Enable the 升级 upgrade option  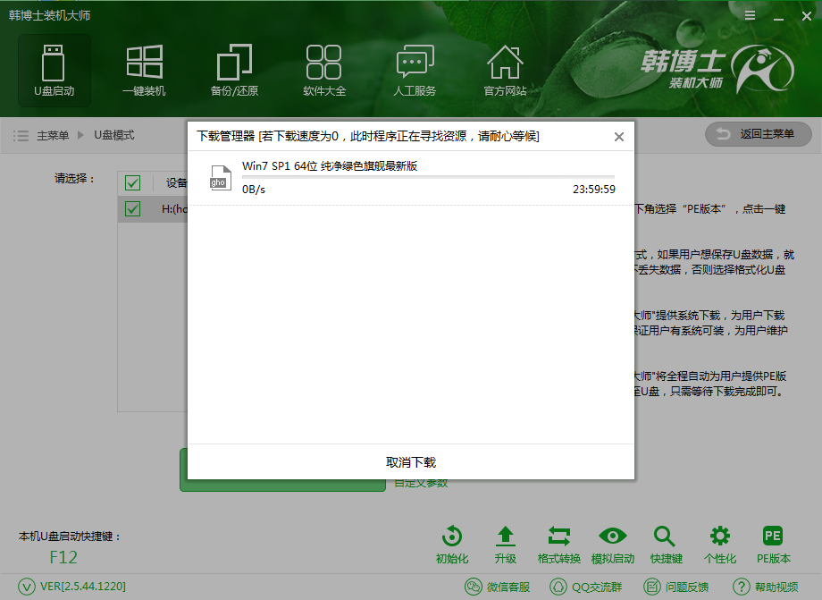pos(505,543)
